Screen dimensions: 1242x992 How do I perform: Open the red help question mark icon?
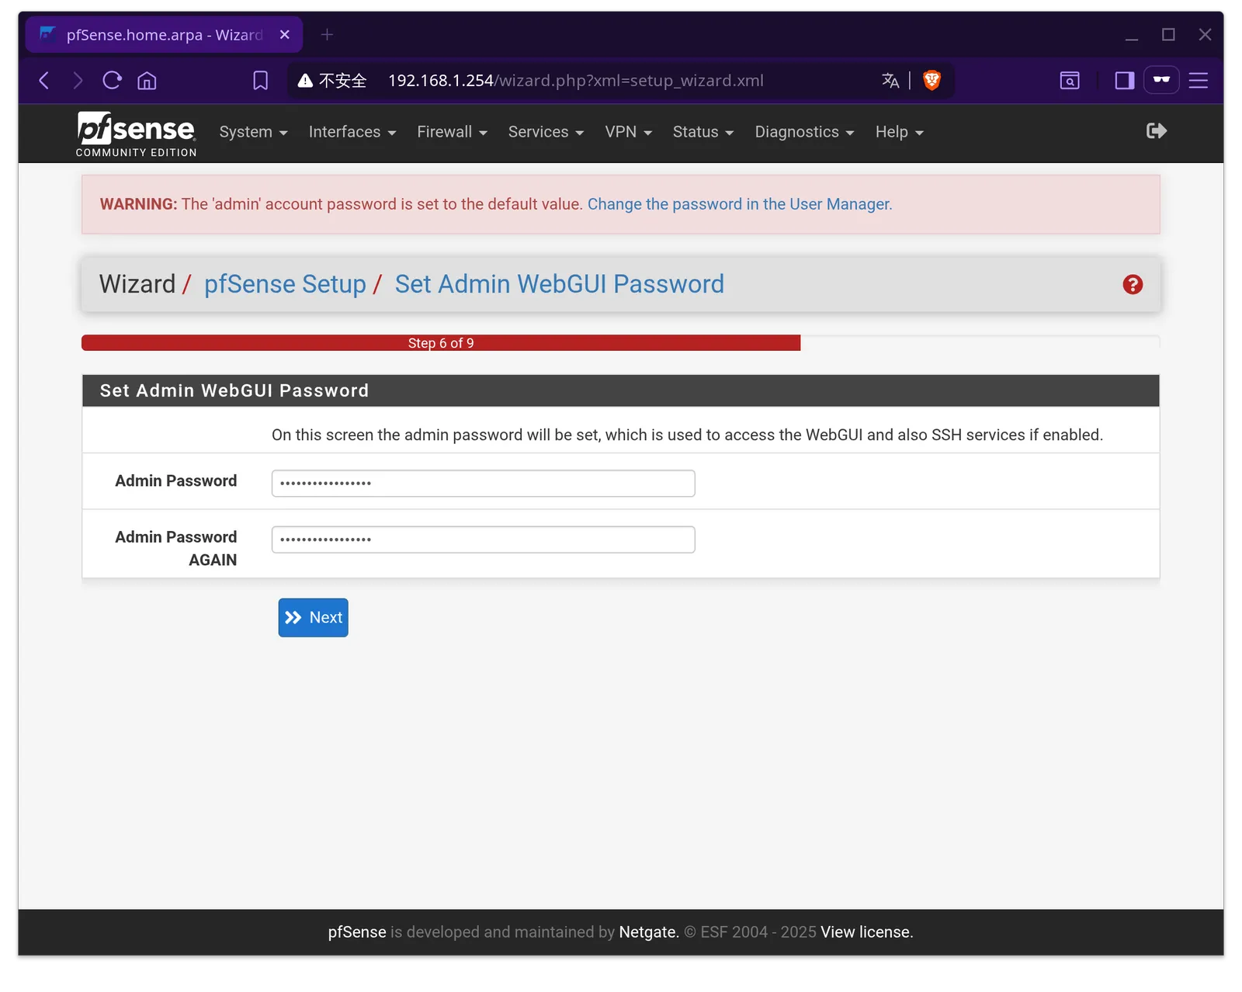coord(1133,285)
